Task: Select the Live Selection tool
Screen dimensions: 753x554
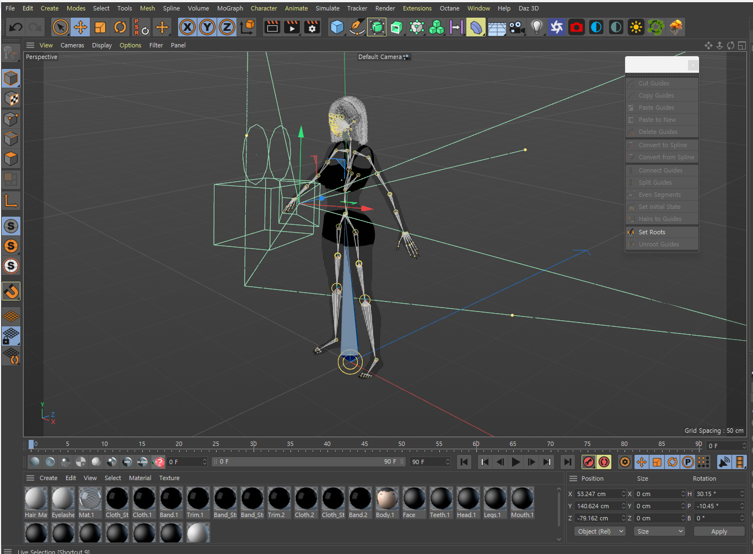Action: pos(61,26)
